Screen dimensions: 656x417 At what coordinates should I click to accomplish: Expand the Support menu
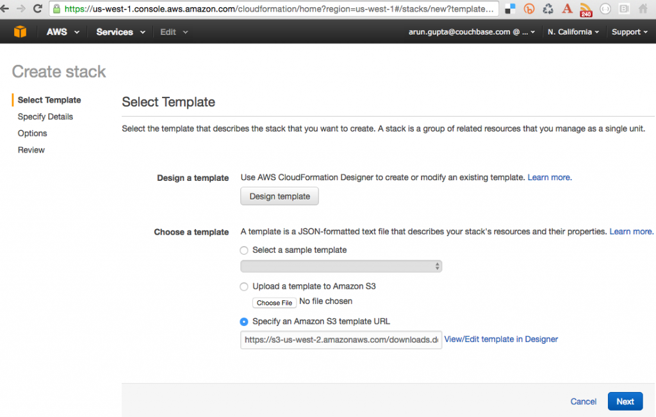point(629,32)
